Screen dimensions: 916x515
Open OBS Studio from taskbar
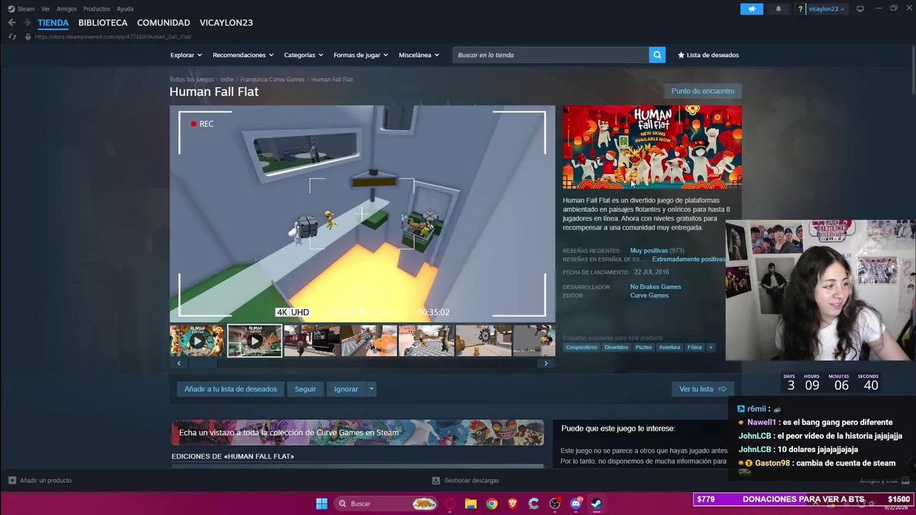pos(555,504)
